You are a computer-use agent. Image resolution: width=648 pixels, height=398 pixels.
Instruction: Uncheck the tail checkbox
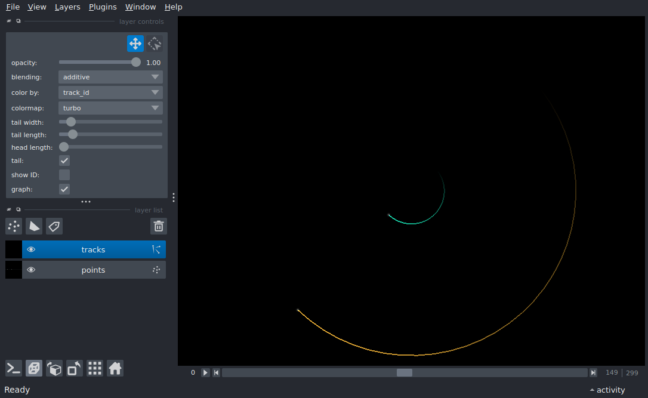(x=64, y=161)
